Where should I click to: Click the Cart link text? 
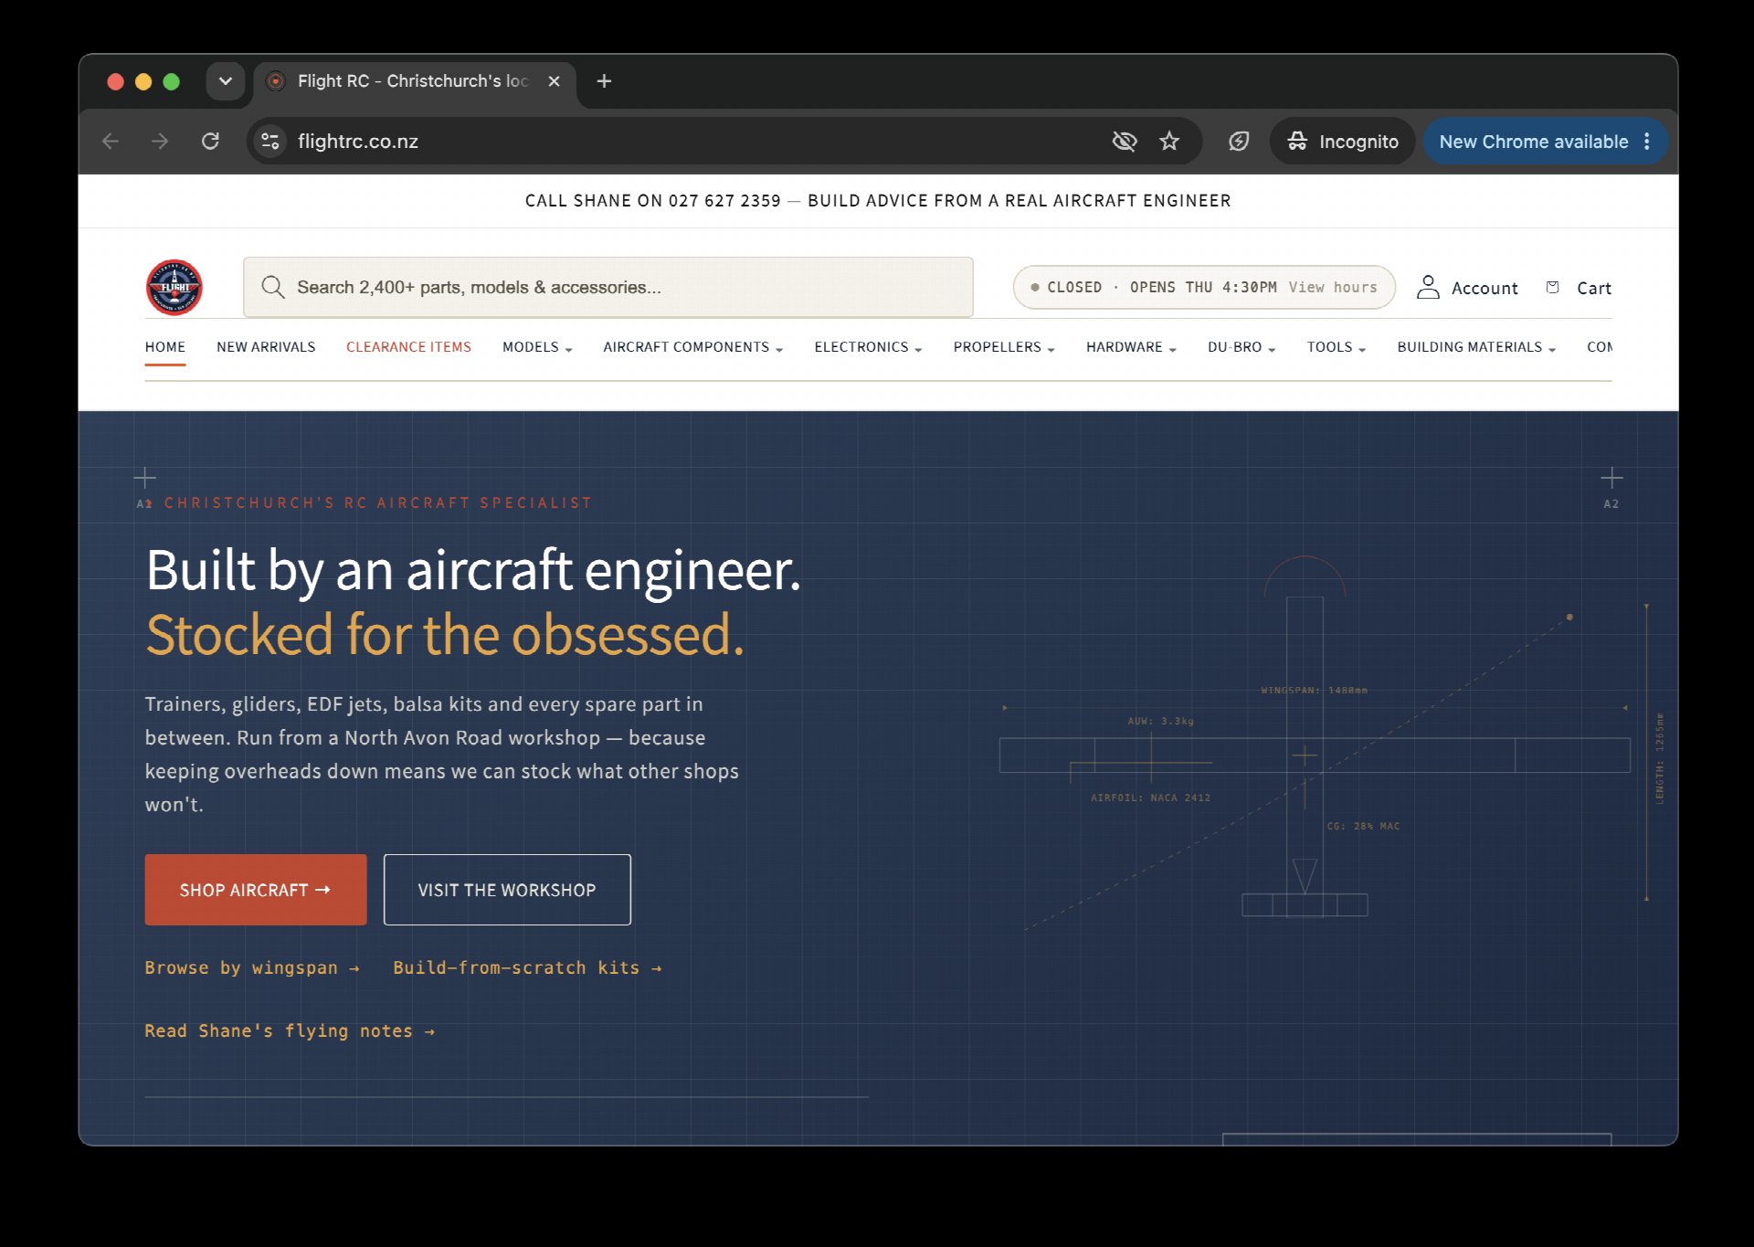tap(1594, 288)
